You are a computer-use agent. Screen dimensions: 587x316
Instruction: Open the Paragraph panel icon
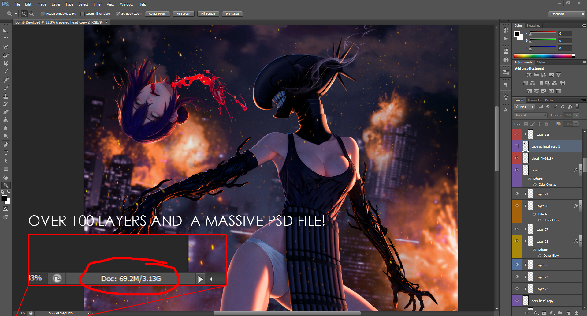point(506,85)
